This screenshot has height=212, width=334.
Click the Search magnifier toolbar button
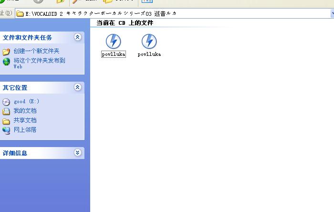pyautogui.click(x=76, y=1)
